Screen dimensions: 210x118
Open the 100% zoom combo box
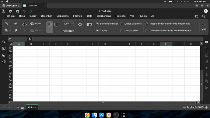[68, 24]
